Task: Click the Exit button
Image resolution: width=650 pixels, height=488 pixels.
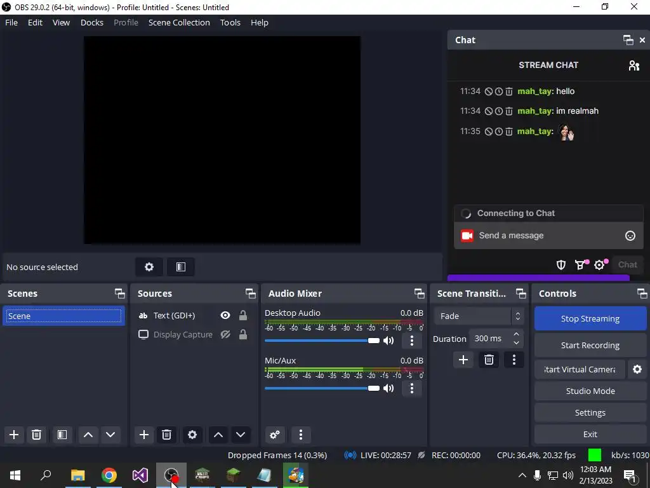Action: pyautogui.click(x=590, y=434)
